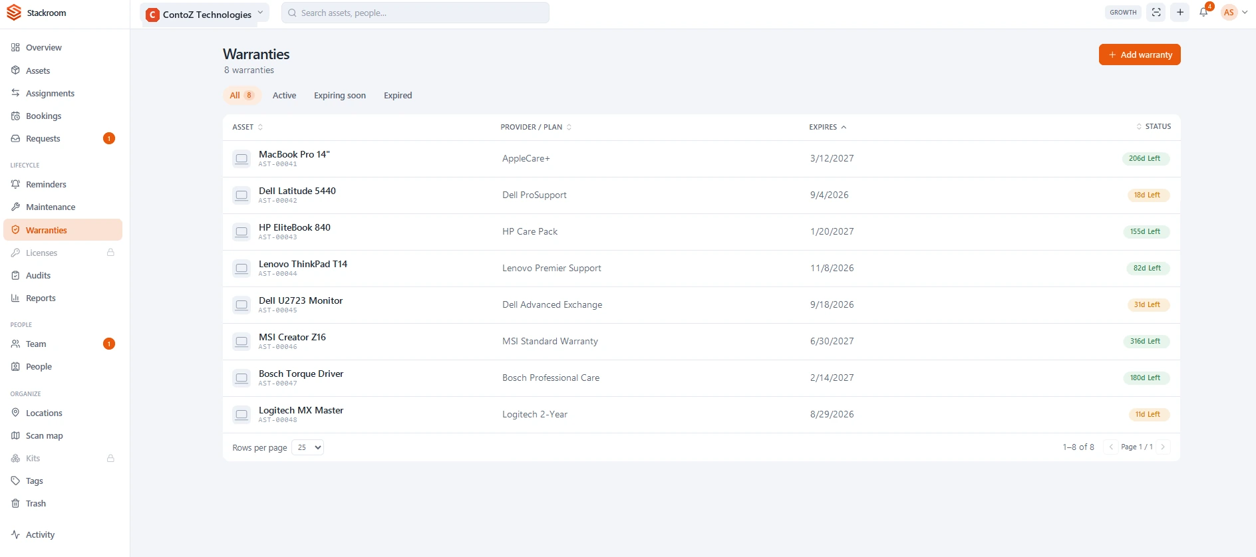Open the HP EliteBook 840 asset
The width and height of the screenshot is (1256, 557).
tap(295, 227)
